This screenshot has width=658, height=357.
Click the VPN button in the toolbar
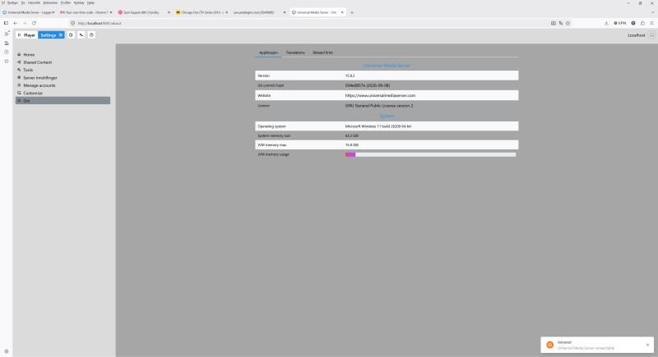click(x=620, y=24)
